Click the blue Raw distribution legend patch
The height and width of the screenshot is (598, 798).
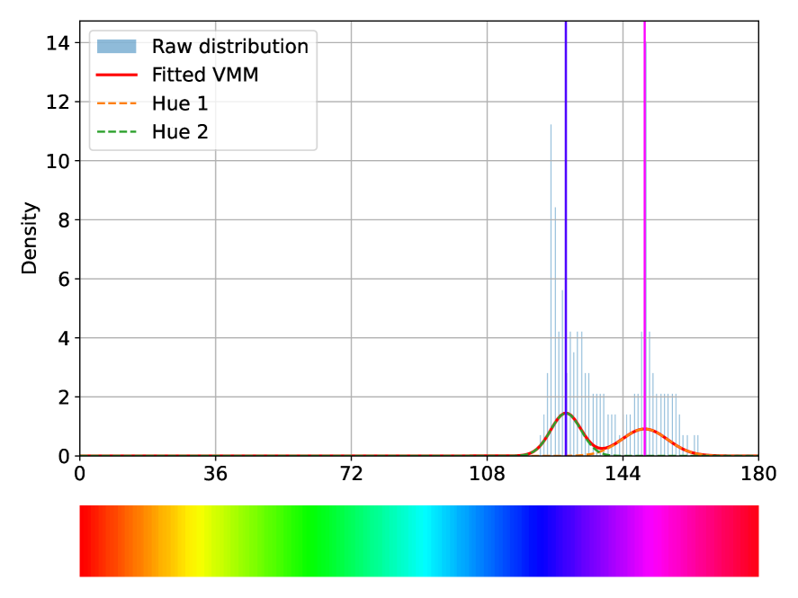tap(116, 46)
